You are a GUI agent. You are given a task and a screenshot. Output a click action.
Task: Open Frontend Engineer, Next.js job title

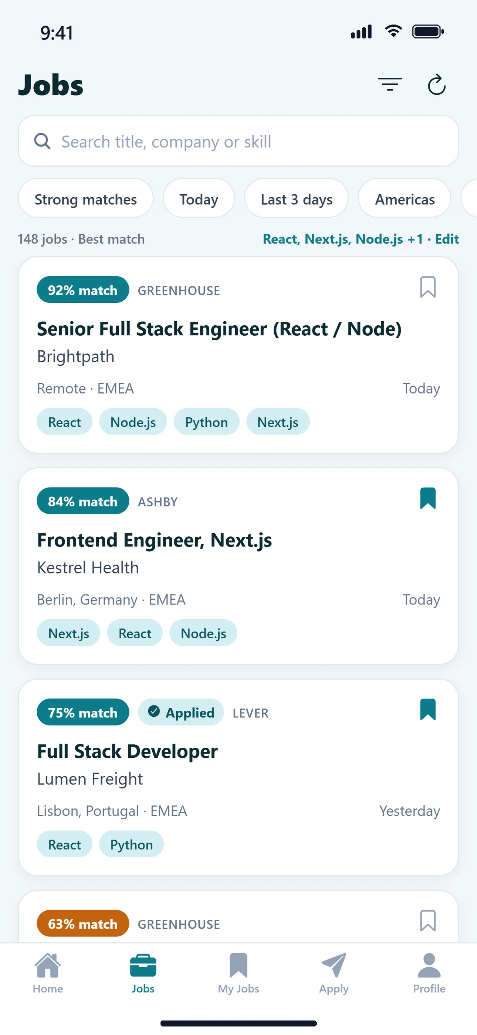coord(155,540)
